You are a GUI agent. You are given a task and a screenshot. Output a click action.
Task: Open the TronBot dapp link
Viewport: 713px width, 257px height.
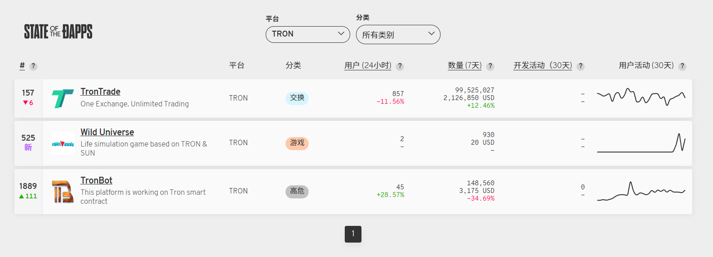tap(96, 180)
